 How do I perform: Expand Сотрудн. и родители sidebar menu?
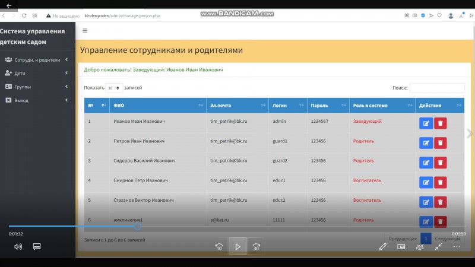[x=36, y=60]
